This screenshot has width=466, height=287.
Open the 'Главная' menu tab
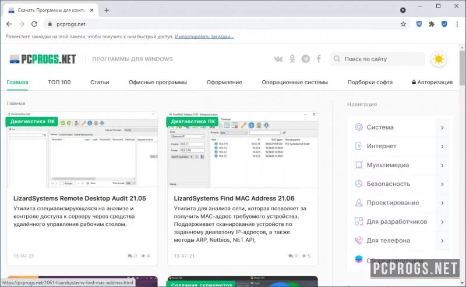pos(17,82)
